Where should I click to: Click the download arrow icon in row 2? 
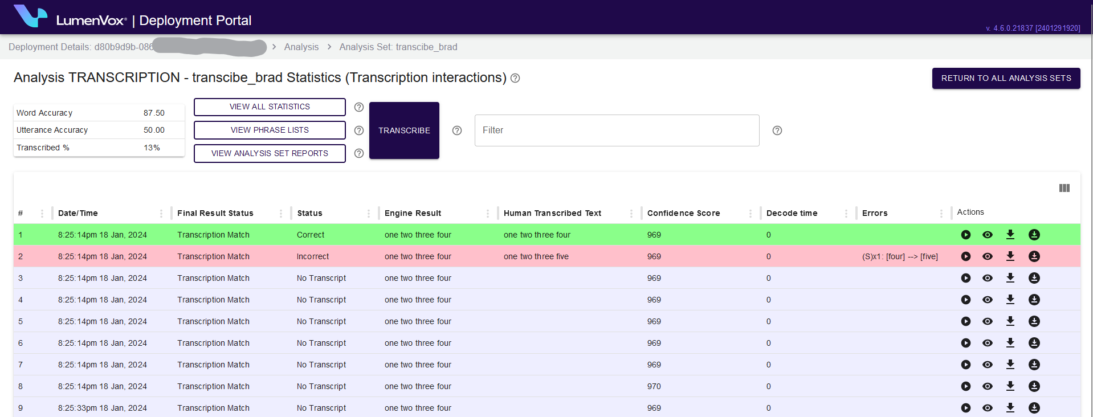click(1010, 256)
